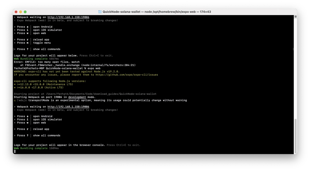Click the block cursor at the prompt

(15, 151)
